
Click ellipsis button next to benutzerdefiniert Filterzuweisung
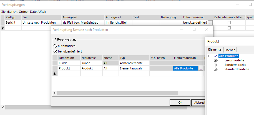pos(210,23)
